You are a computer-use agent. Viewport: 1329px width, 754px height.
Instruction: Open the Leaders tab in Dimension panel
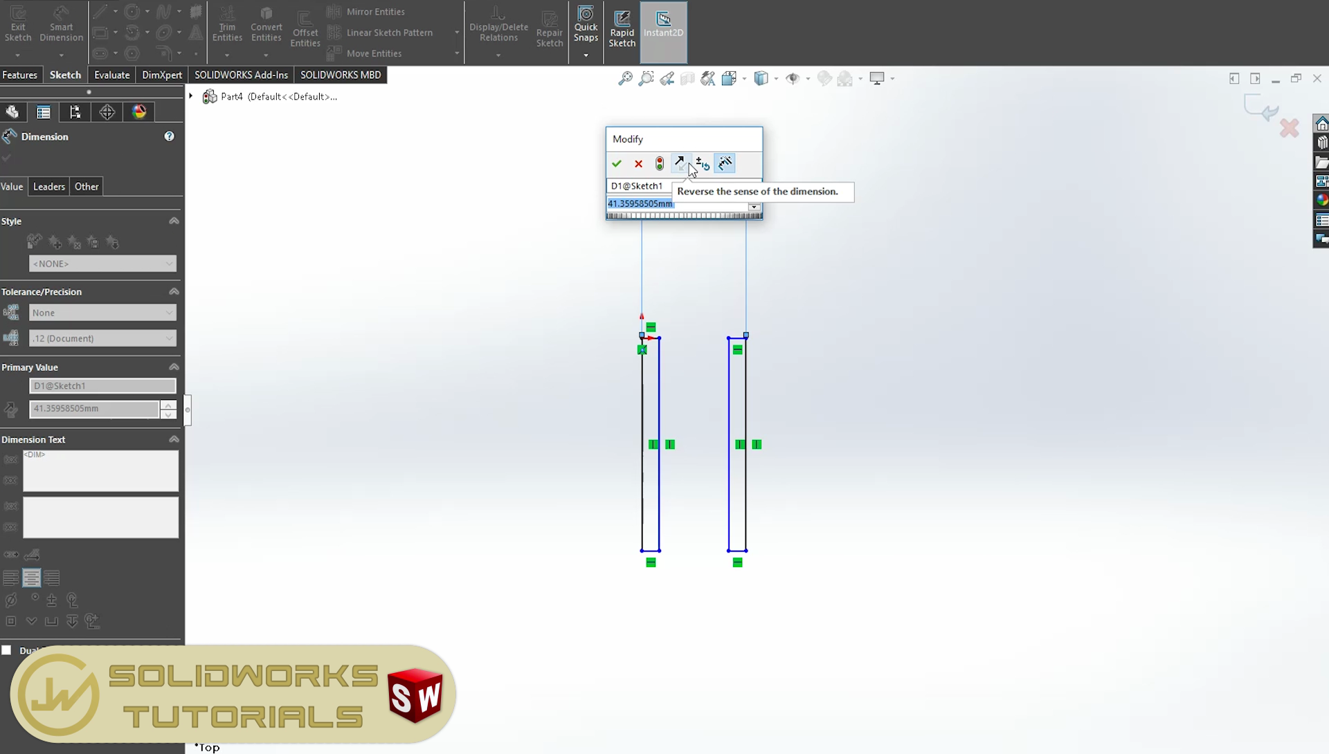coord(48,187)
